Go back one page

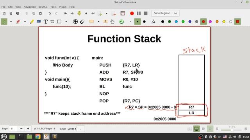pyautogui.click(x=72, y=14)
